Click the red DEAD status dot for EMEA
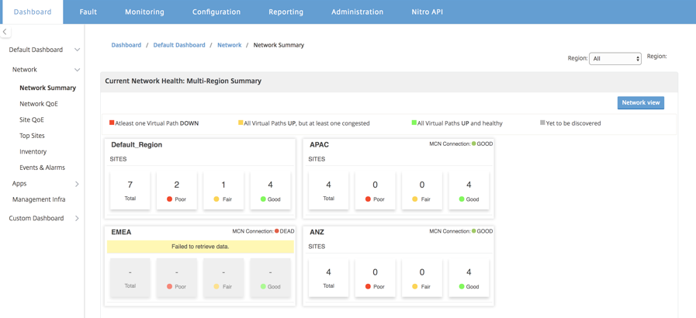 (276, 231)
